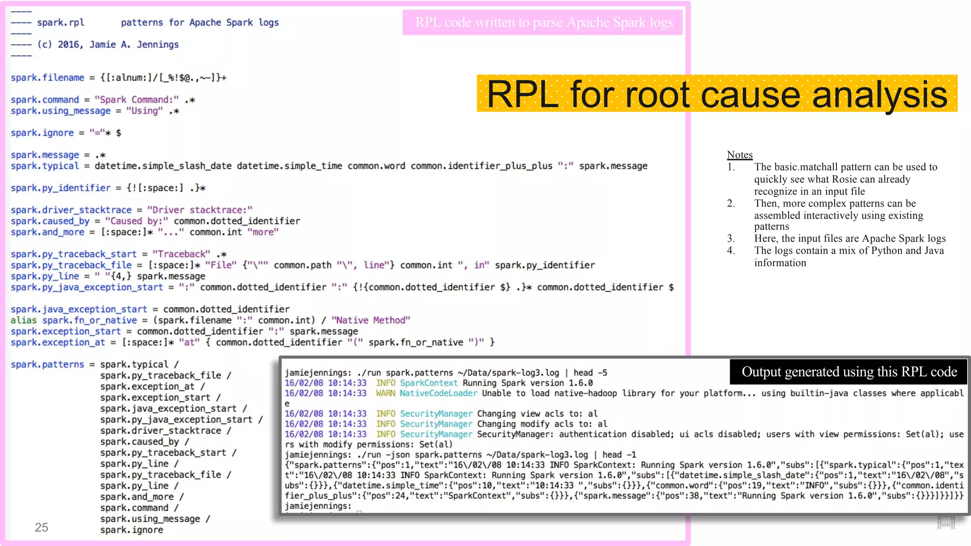Image resolution: width=971 pixels, height=546 pixels.
Task: Click the 'spark.py_java_exception_start =' definition line
Action: pos(342,287)
